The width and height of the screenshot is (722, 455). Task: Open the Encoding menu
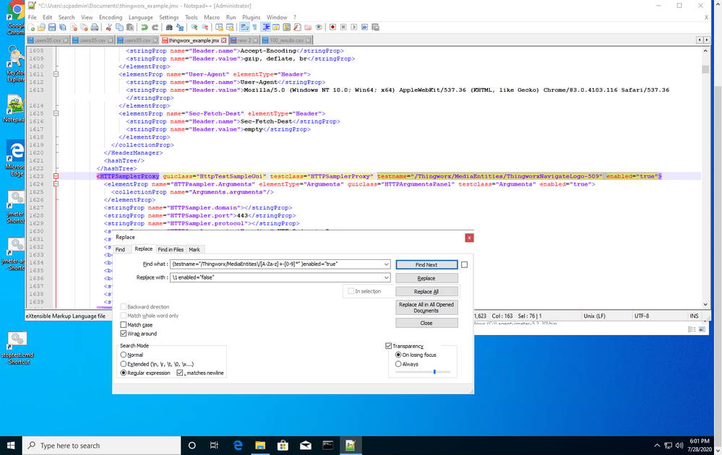(x=111, y=17)
